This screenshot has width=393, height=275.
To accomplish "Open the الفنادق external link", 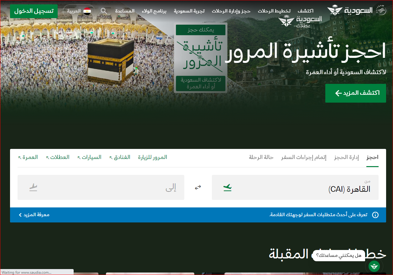I will coord(120,157).
